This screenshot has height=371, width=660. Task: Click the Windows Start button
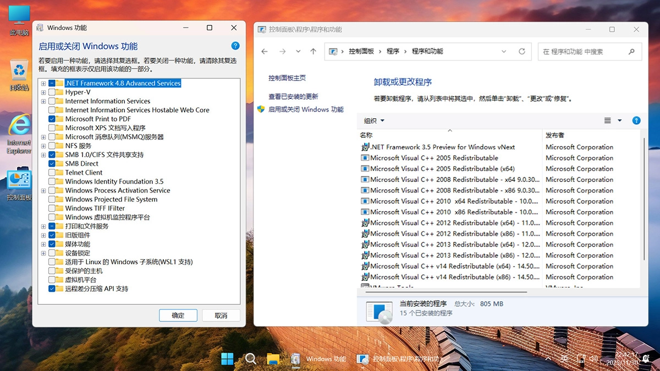coord(228,358)
